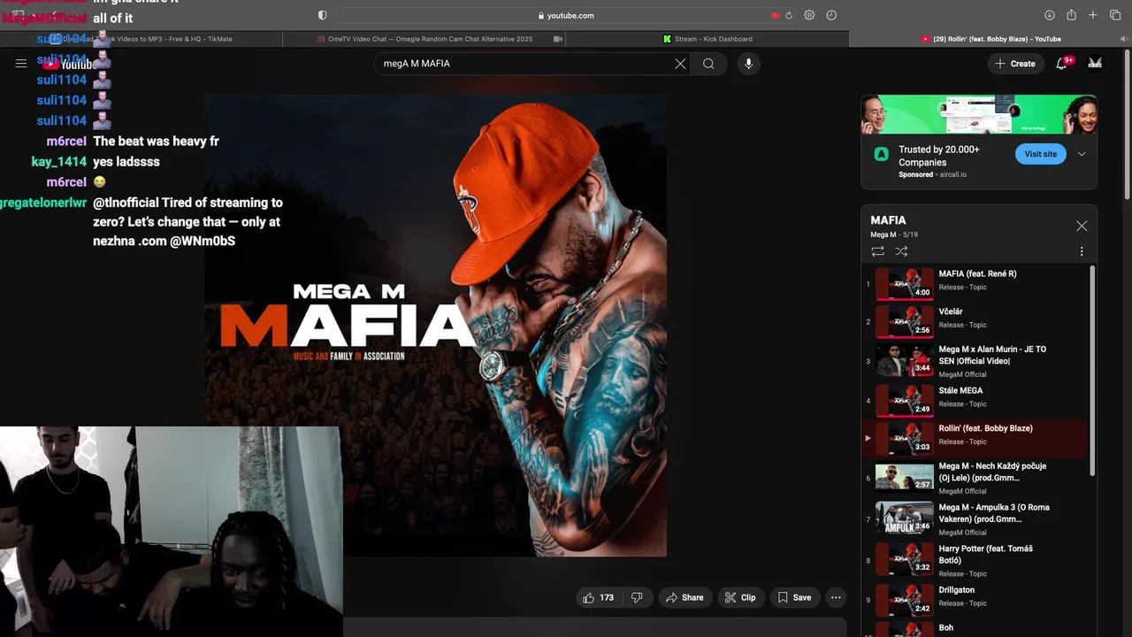Click camera recording indicator in address bar
Image resolution: width=1132 pixels, height=637 pixels.
pos(776,15)
